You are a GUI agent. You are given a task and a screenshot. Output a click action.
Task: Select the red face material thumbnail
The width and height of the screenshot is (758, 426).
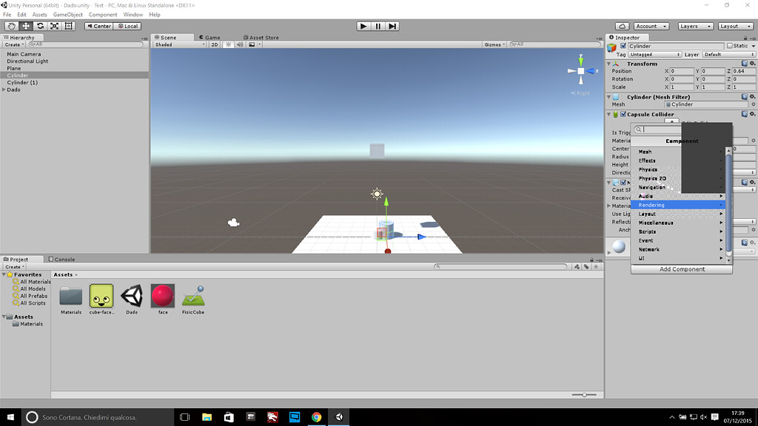(162, 295)
